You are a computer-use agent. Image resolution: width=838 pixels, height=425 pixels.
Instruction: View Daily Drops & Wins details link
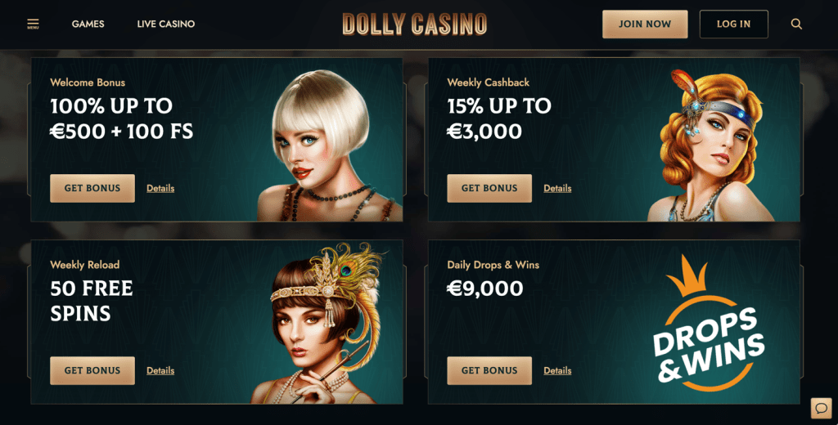pyautogui.click(x=557, y=370)
